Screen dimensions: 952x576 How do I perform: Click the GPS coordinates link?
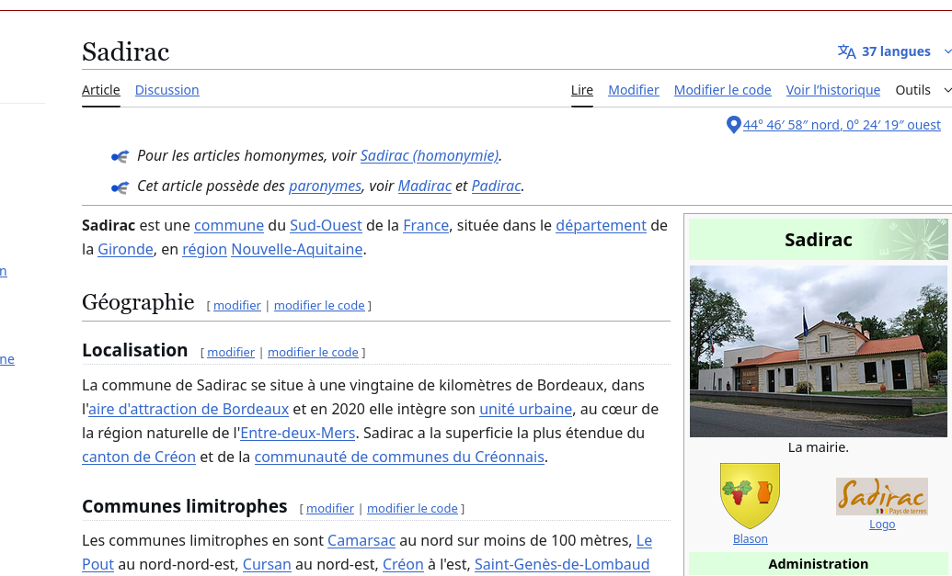pyautogui.click(x=842, y=125)
